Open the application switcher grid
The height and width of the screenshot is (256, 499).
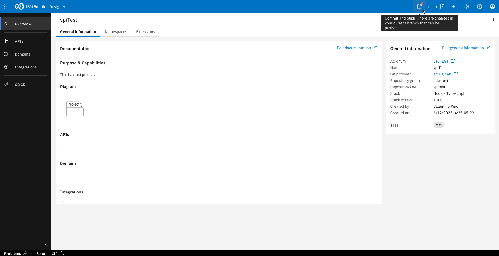(6, 6)
